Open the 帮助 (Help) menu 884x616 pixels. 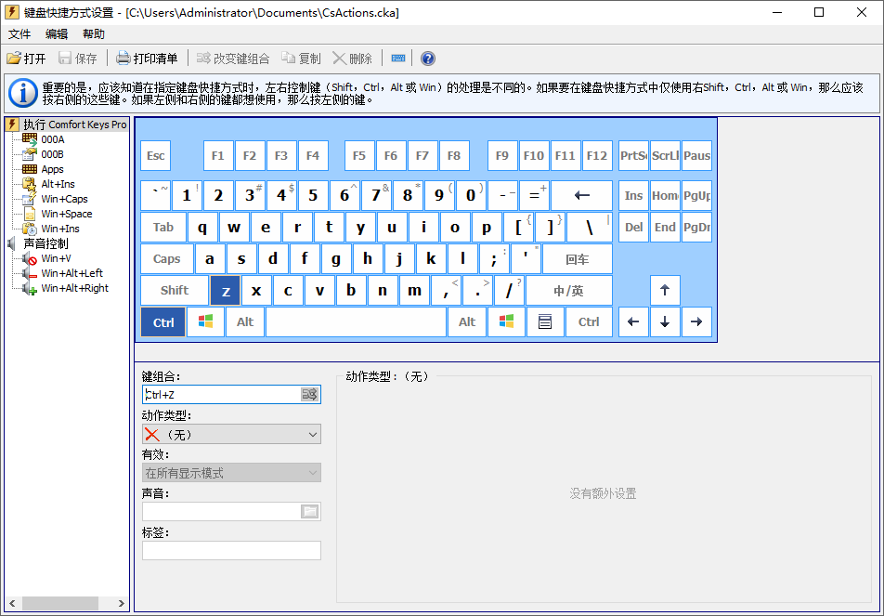pos(94,33)
